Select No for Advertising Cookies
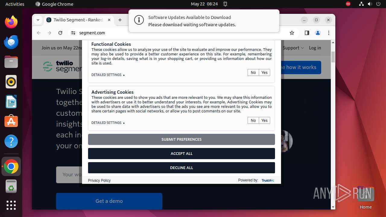 pos(253,120)
